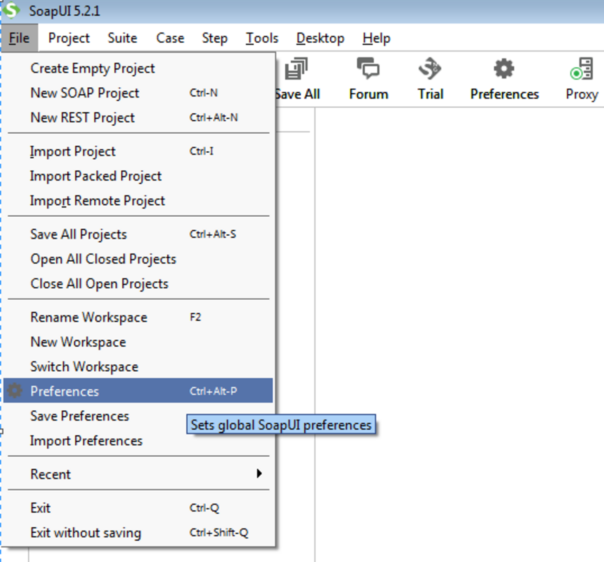Select Exit from the File menu
The height and width of the screenshot is (562, 604).
point(138,508)
